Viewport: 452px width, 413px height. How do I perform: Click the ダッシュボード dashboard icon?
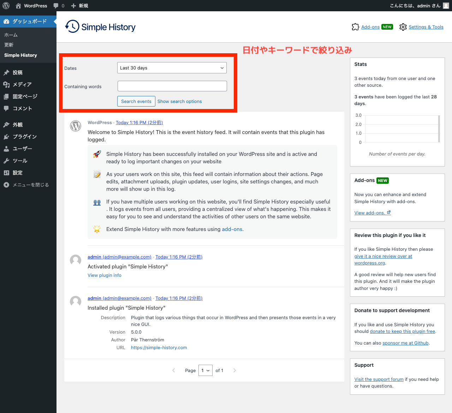coord(6,22)
